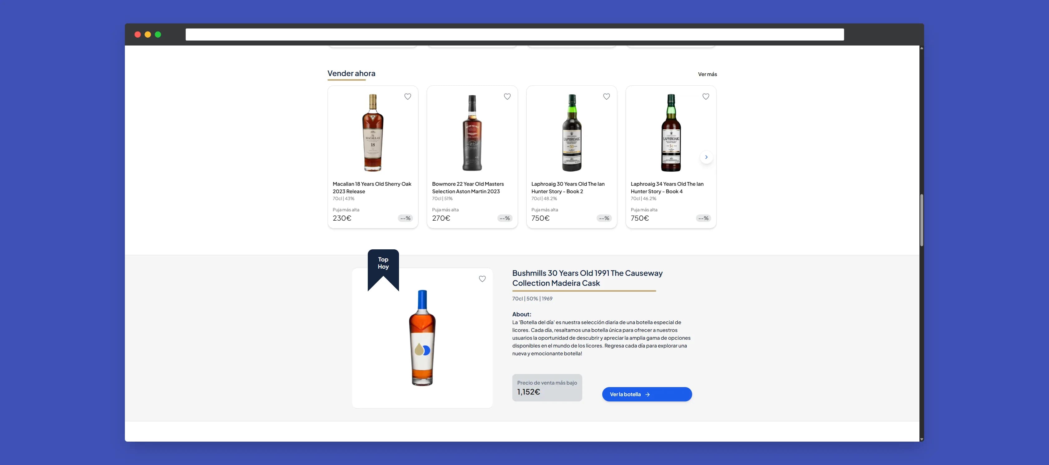Favorite the Macallan 18 Years Old bottle

(x=408, y=97)
